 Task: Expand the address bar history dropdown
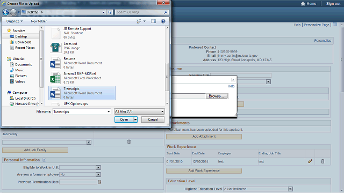(x=104, y=12)
